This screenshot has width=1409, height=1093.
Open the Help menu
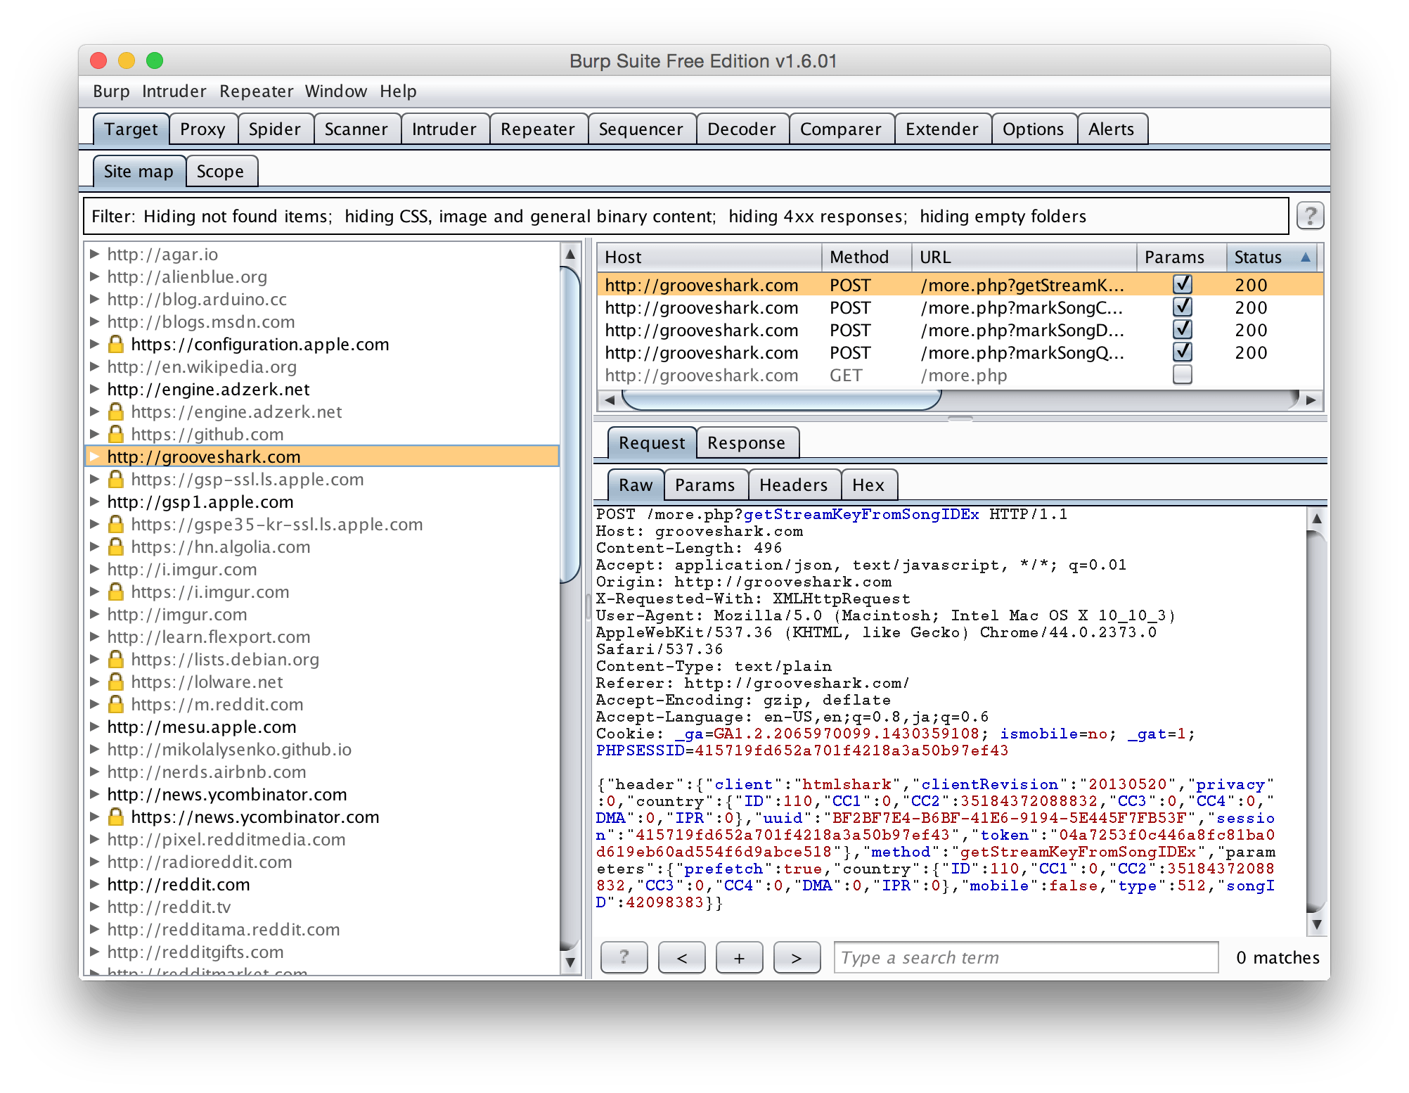398,91
